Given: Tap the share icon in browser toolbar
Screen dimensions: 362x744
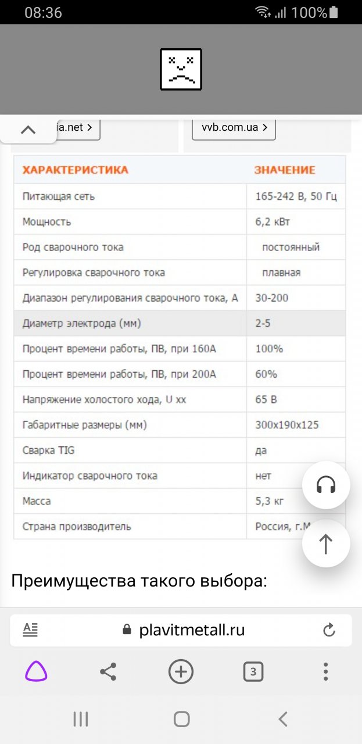Looking at the screenshot, I should tap(108, 672).
